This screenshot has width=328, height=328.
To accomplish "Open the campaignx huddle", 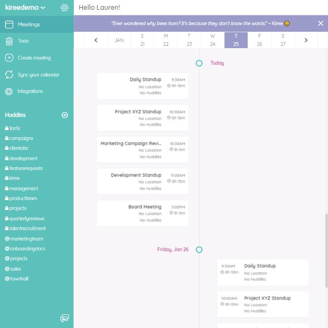I will pyautogui.click(x=19, y=138).
